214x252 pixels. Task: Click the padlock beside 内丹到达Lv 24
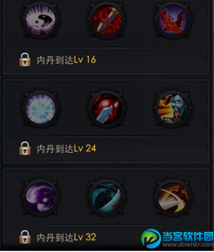click(x=25, y=148)
